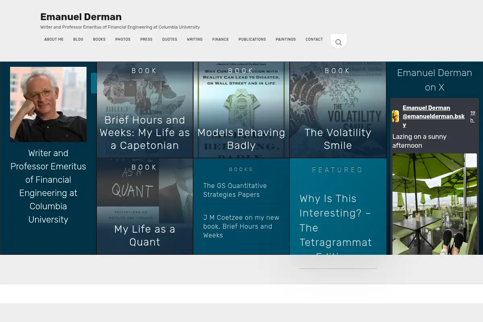Select Books in the navigation bar

(x=99, y=39)
